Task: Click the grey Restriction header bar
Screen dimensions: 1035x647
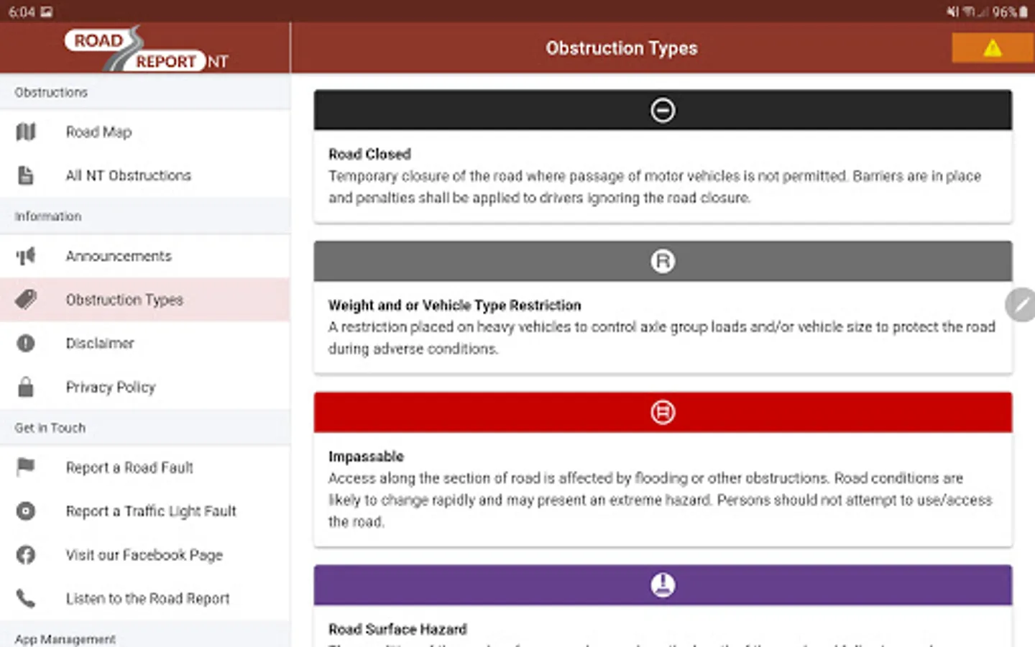Action: click(x=662, y=261)
